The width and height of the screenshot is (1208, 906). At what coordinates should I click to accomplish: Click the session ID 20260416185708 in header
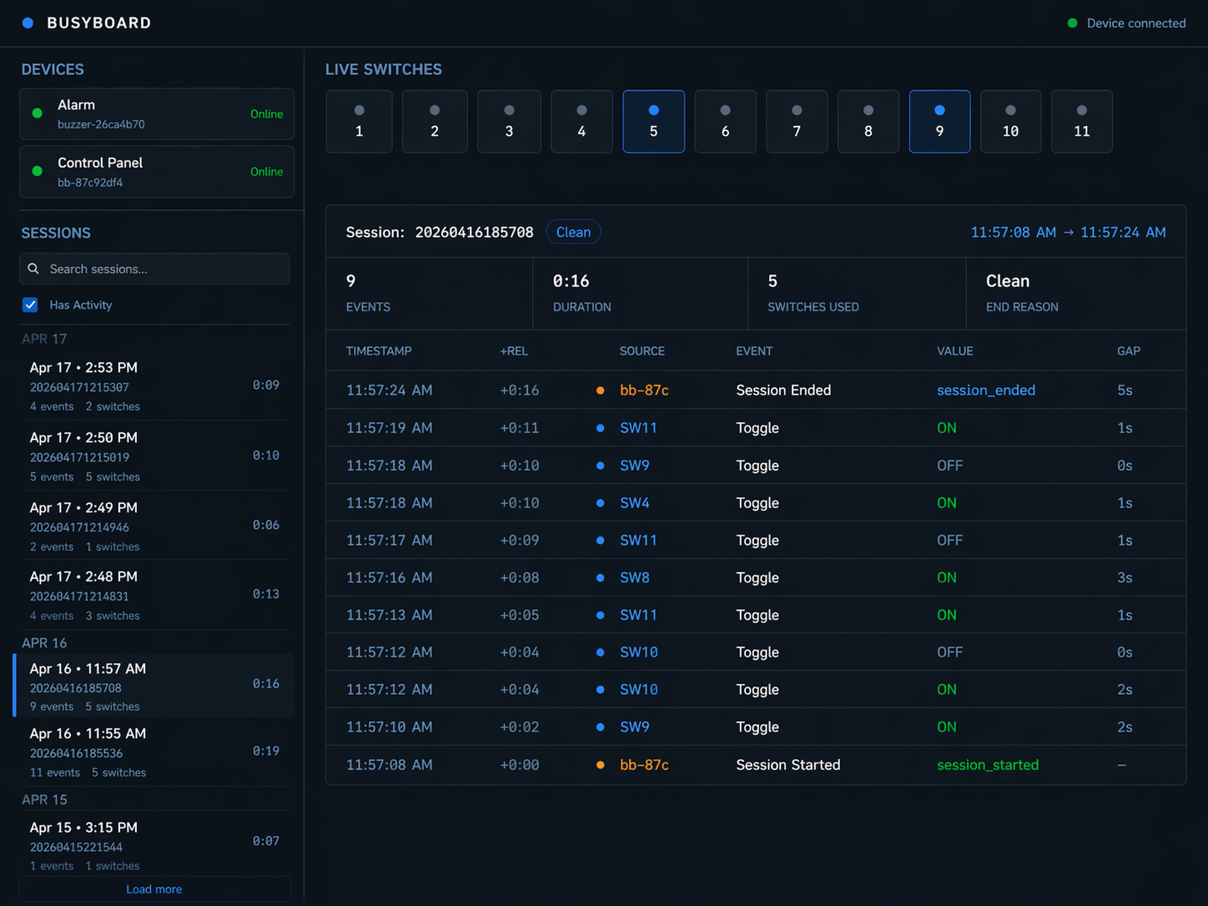pos(475,232)
